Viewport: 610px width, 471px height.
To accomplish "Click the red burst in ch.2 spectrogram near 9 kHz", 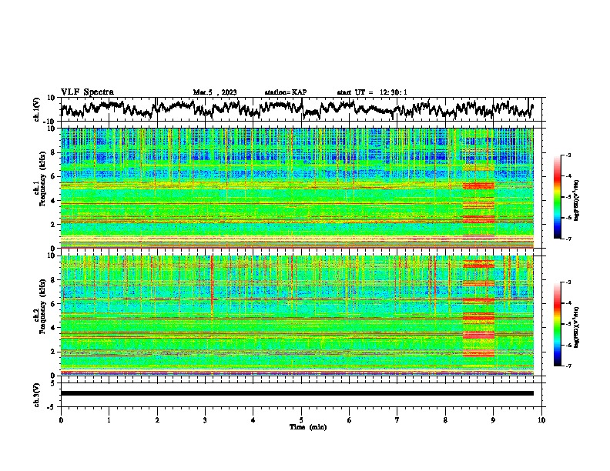I will pos(478,264).
